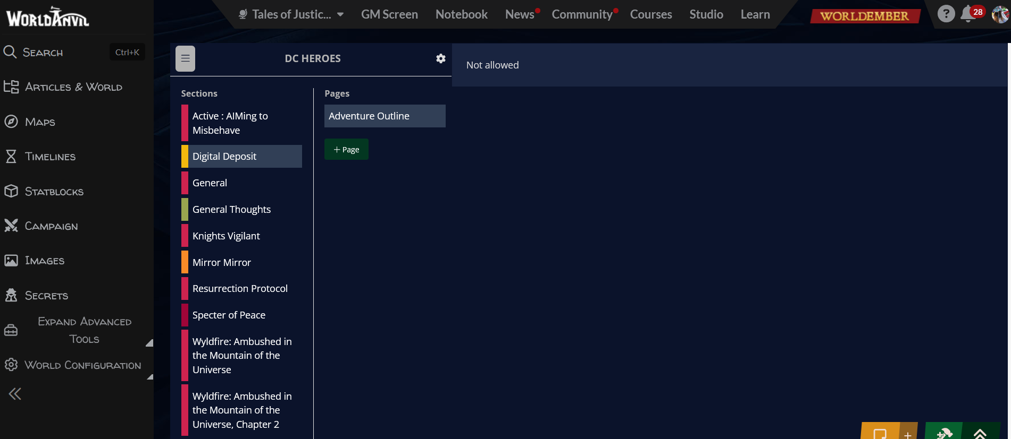Select Wyldfire: Ambushed in the Mountain of the Universe

point(242,356)
